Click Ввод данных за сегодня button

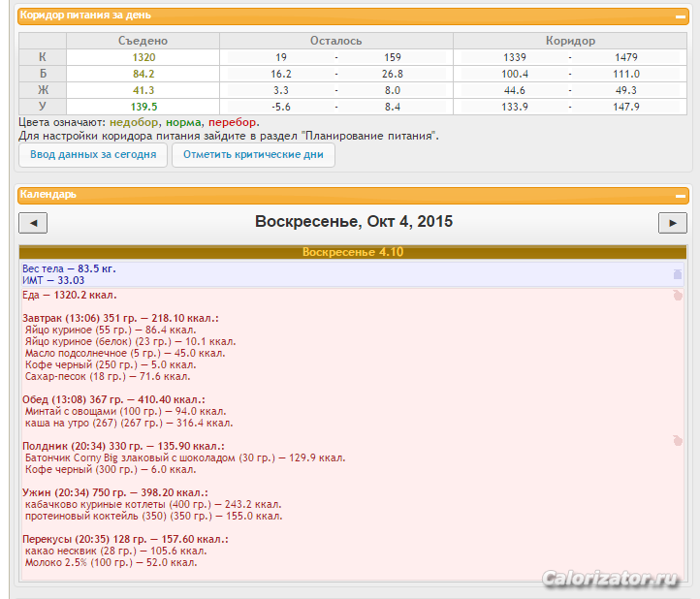(93, 155)
